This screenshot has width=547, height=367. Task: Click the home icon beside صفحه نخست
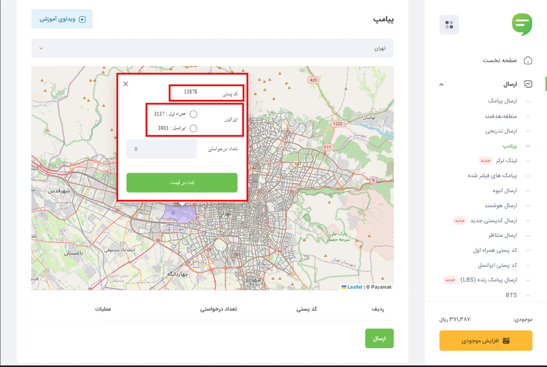point(528,60)
